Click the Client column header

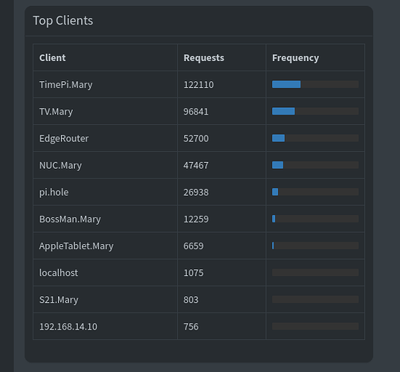52,58
